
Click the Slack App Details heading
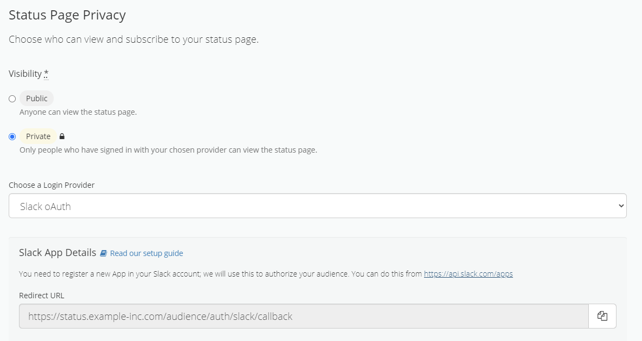pos(57,253)
